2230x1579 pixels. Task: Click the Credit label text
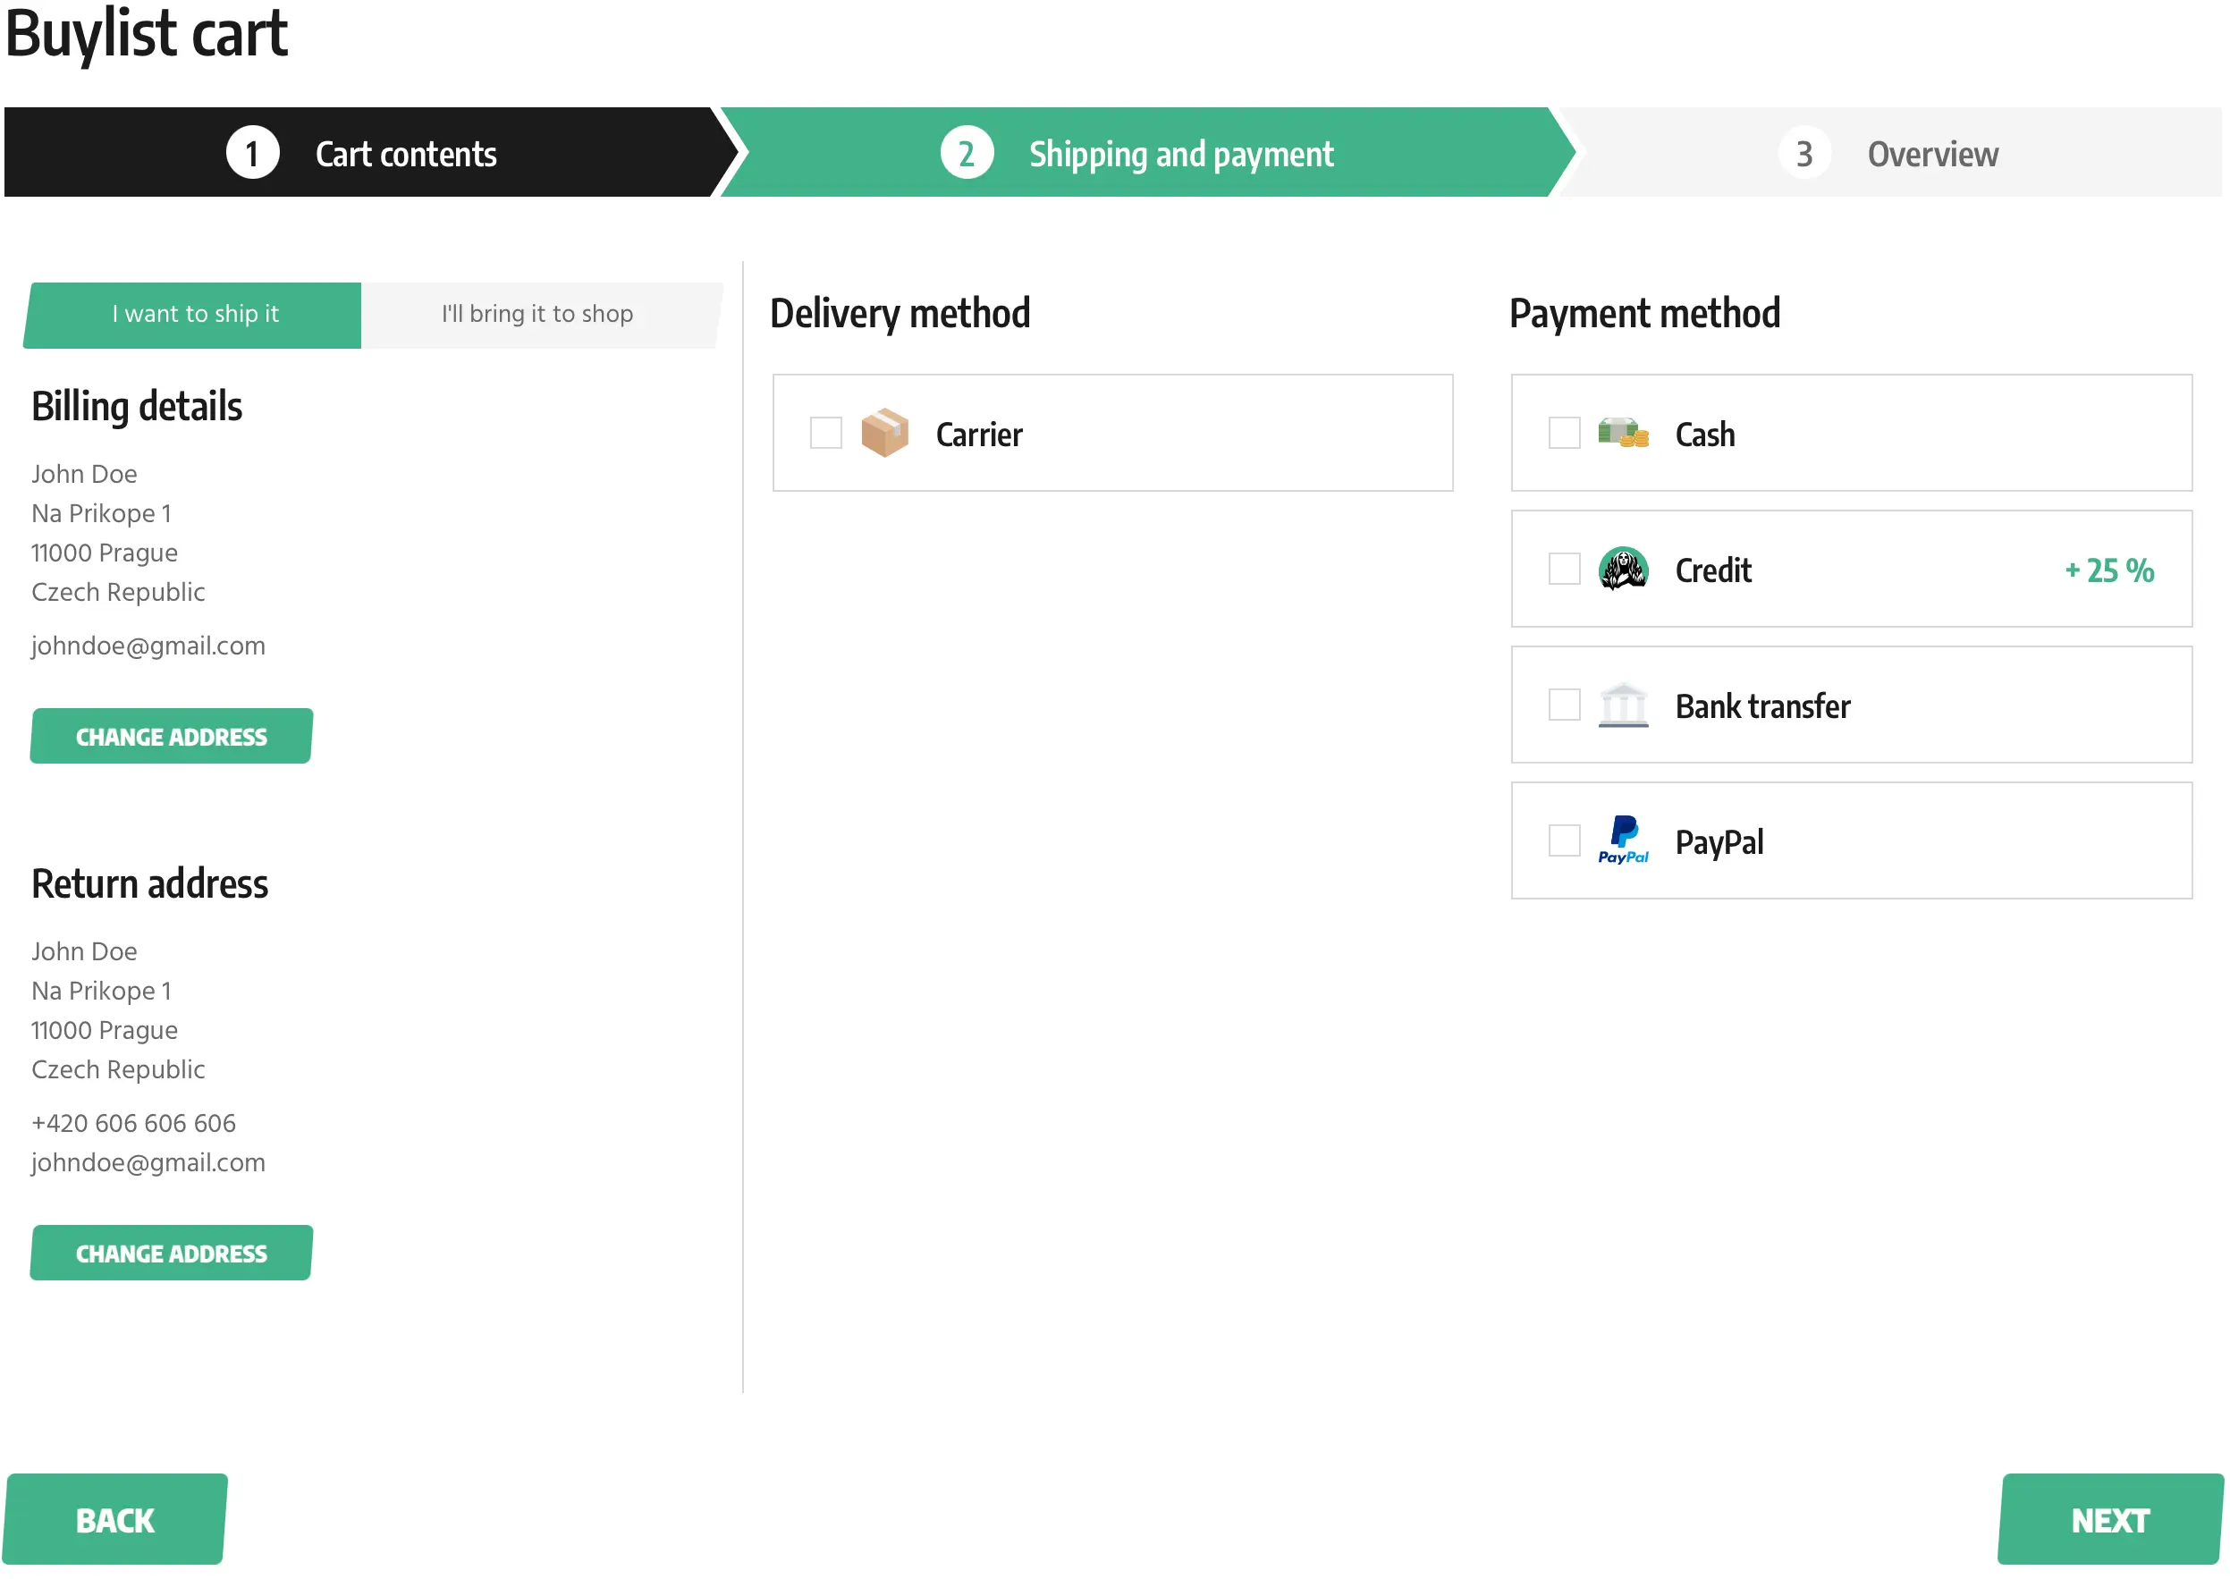coord(1714,570)
